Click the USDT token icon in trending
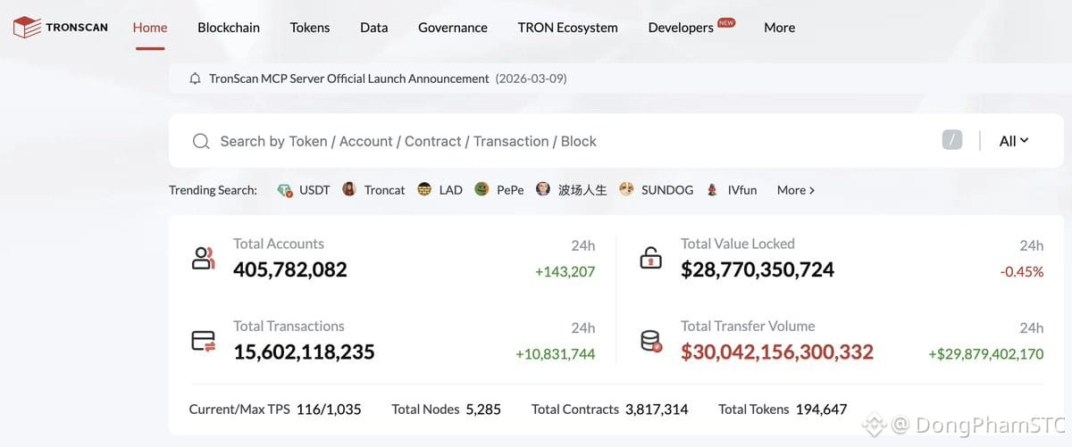Viewport: 1072px width, 447px height. [x=285, y=190]
